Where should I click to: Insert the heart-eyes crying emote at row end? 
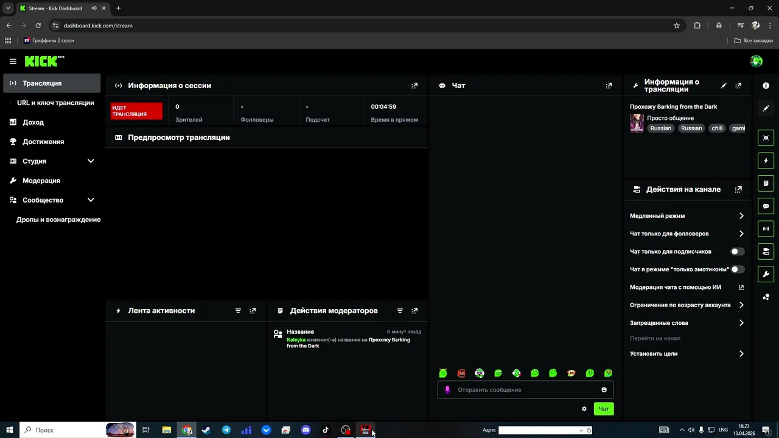(608, 374)
